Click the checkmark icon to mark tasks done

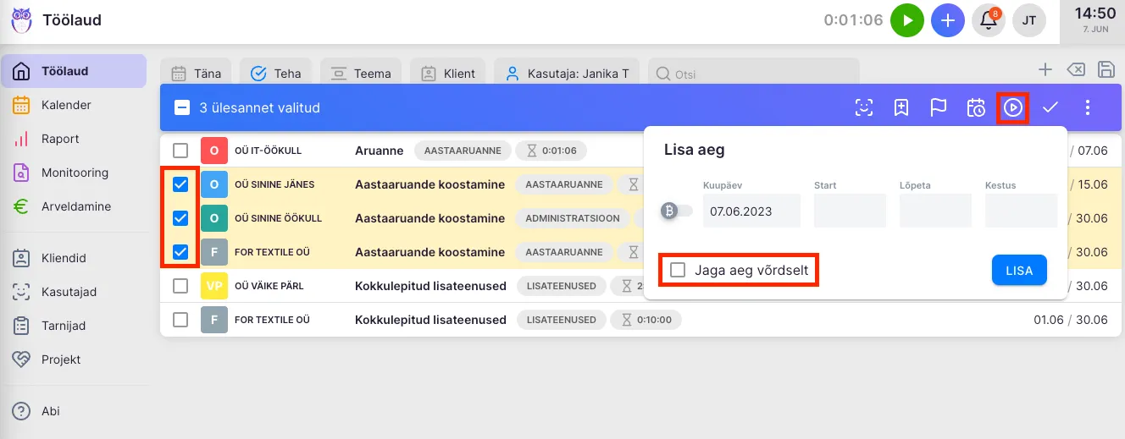click(1050, 107)
